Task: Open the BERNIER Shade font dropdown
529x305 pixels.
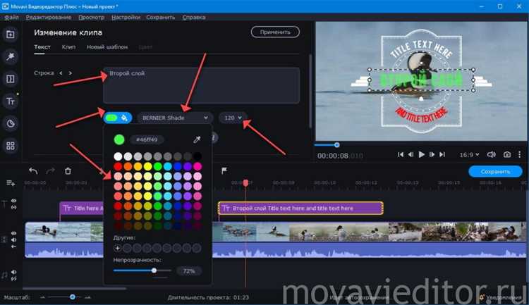Action: tap(175, 118)
